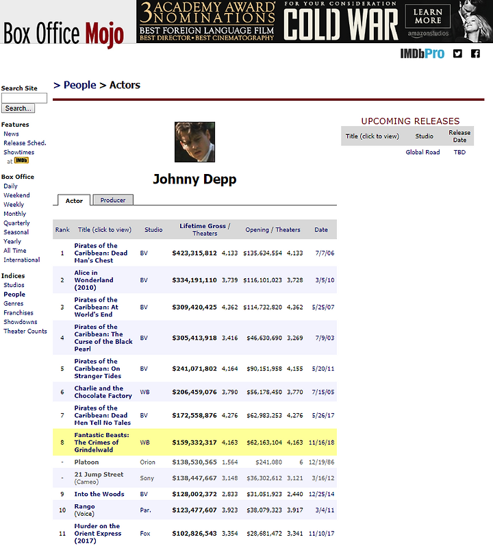Viewport: 493px width, 546px height.
Task: Click the Box Office Mojo logo
Action: point(64,34)
